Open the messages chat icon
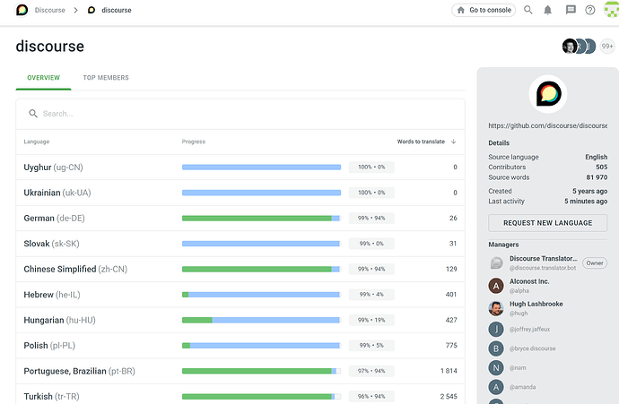This screenshot has height=404, width=619. click(x=571, y=10)
